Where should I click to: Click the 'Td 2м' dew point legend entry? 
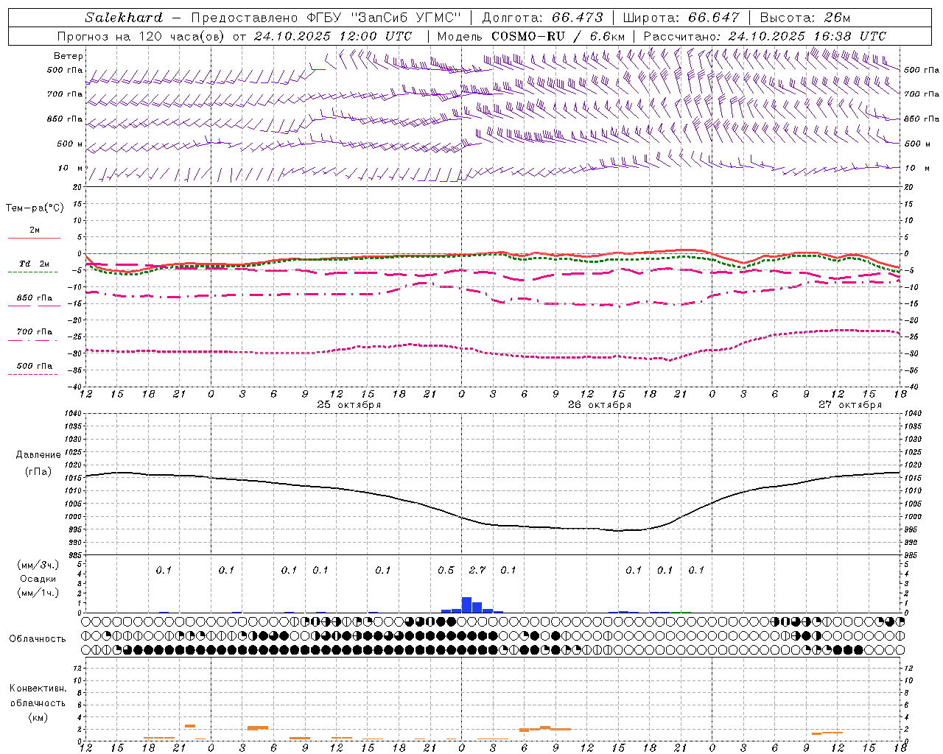(x=35, y=264)
